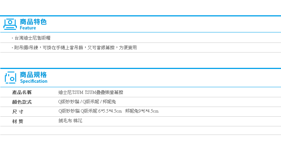Click the Specification section icon
Image resolution: width=281 pixels, height=145 pixels.
tap(10, 78)
